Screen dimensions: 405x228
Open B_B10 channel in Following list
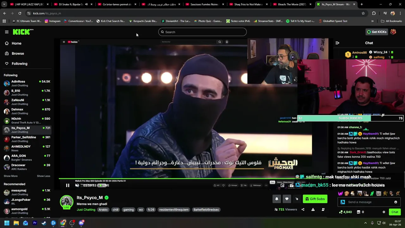coord(27,92)
